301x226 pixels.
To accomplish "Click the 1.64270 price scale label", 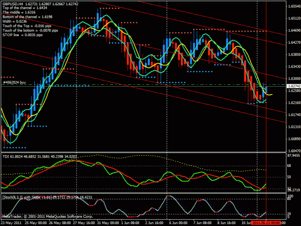I will point(294,42).
